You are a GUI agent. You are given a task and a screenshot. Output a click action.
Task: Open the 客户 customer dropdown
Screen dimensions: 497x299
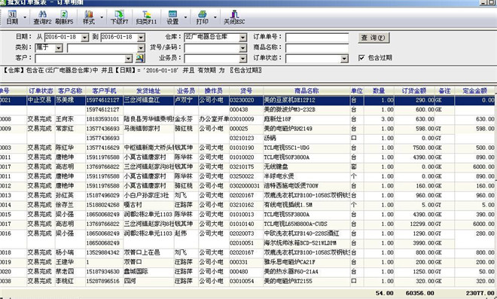coord(128,59)
